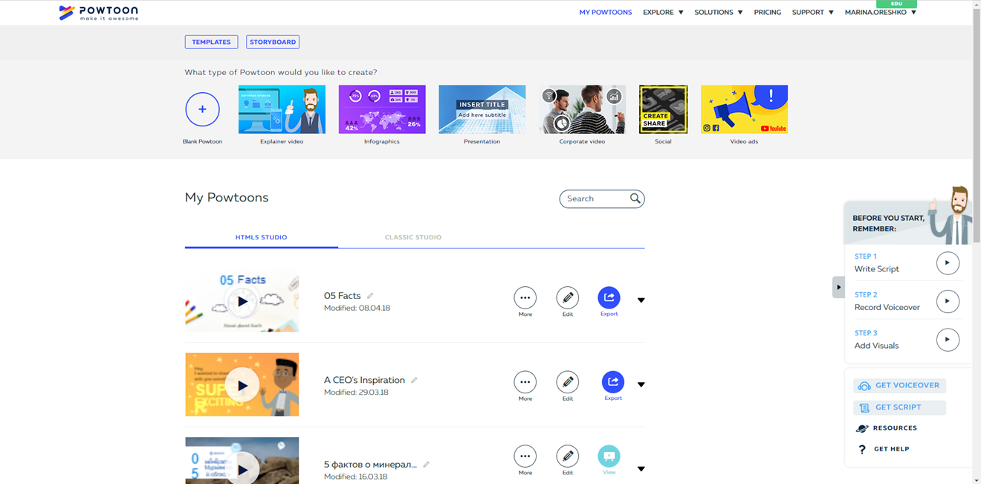Image resolution: width=981 pixels, height=484 pixels.
Task: Click the Powtoon logo
Action: tap(98, 13)
